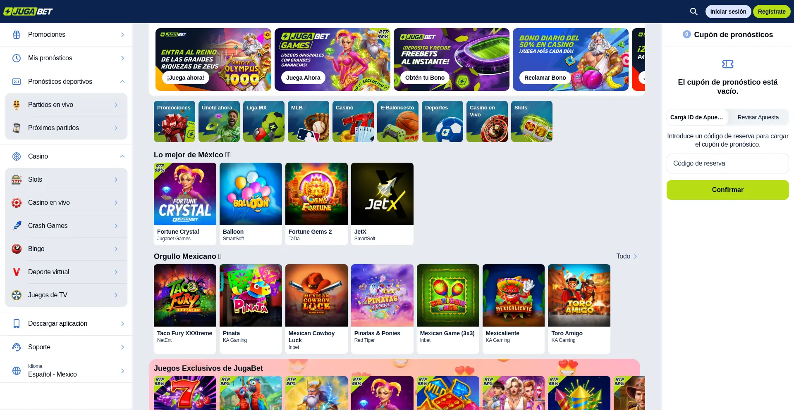This screenshot has height=410, width=794.
Task: Click the Crash Games rocket icon
Action: point(17,226)
